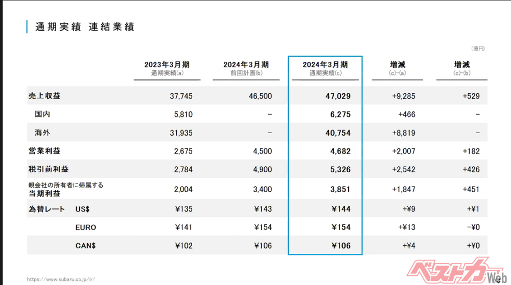511x285 pixels.
Task: Click the 通期実績 連結業績 slide title
Action: 85,27
